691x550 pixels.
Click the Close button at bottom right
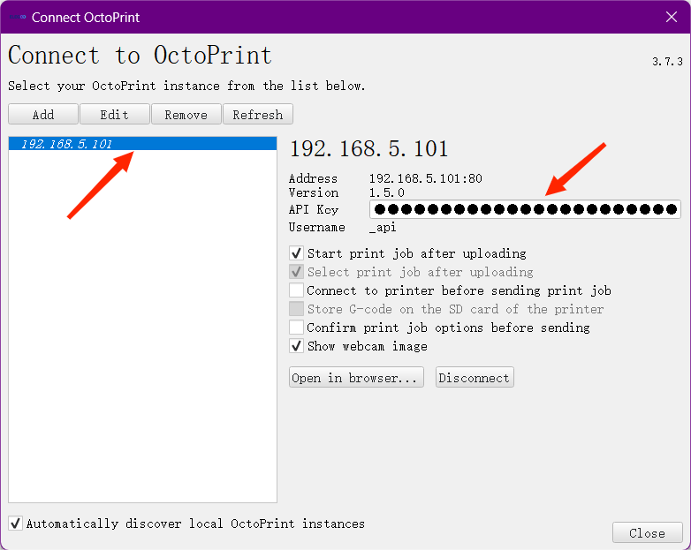(647, 533)
